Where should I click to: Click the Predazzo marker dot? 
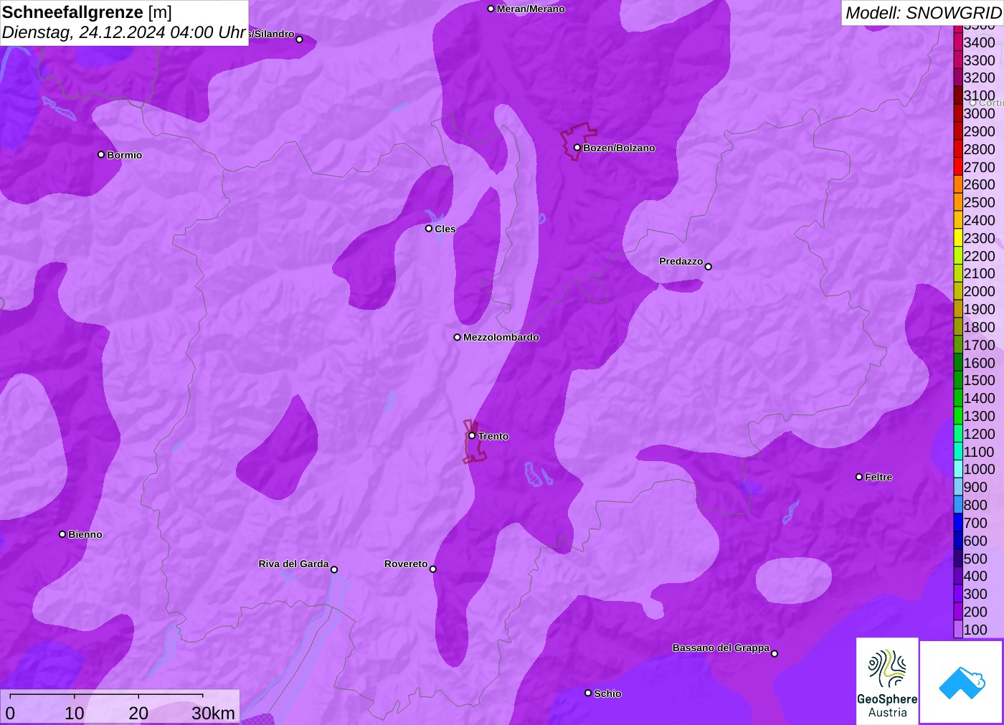(x=709, y=267)
